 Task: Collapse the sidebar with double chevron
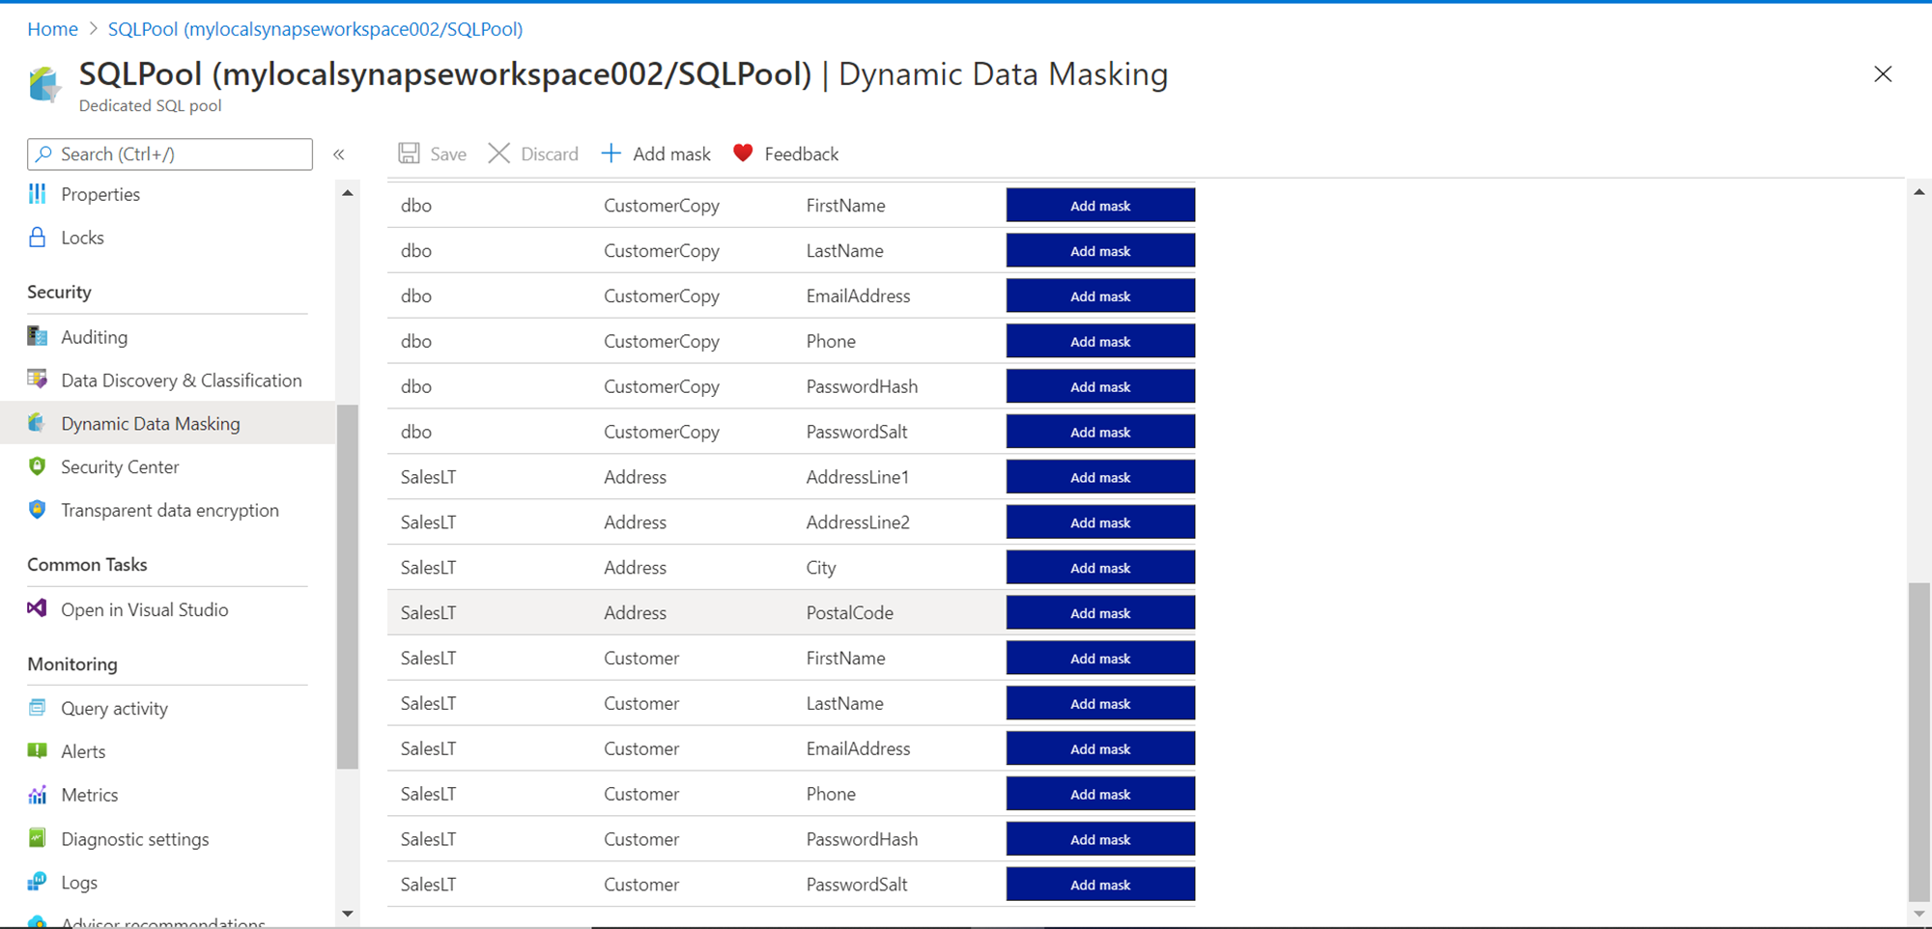(339, 155)
